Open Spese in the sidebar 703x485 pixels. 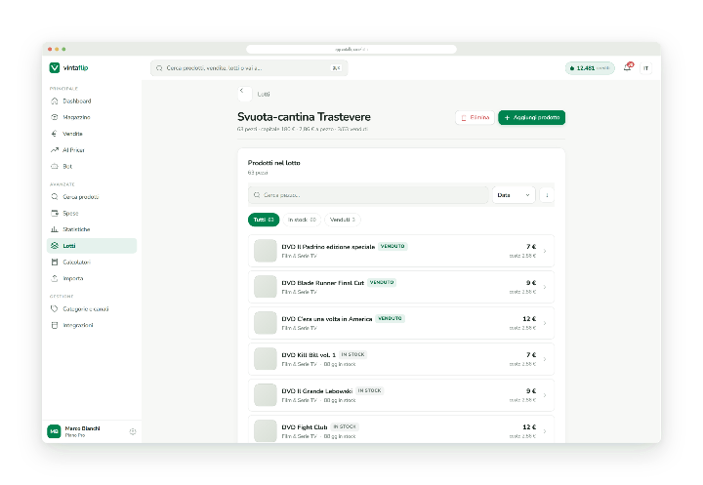coord(92,213)
